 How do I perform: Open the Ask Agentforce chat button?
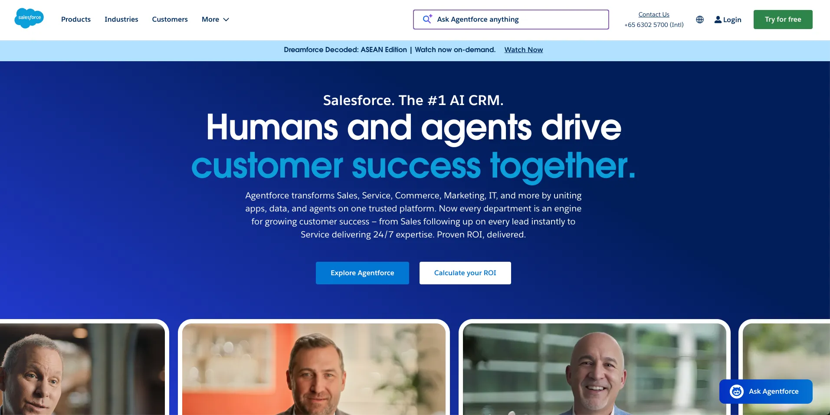point(766,392)
